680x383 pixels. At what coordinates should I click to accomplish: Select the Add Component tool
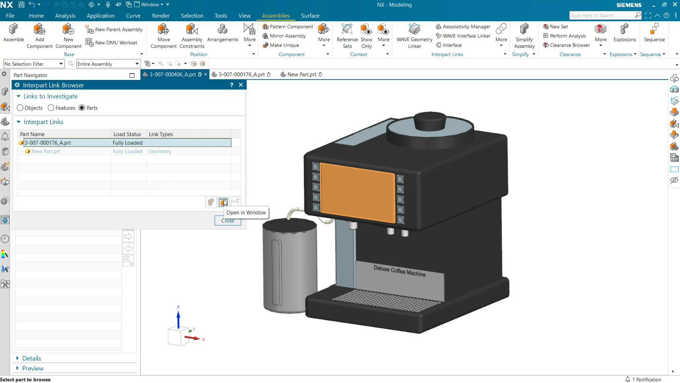tap(40, 35)
